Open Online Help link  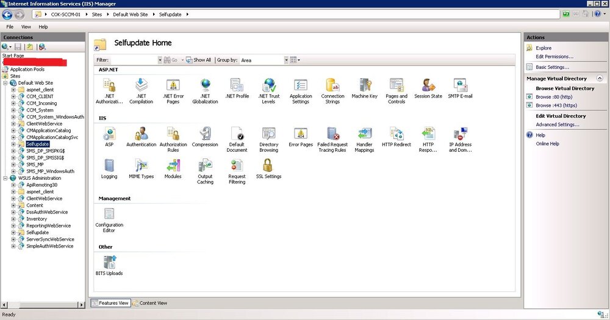coord(547,143)
